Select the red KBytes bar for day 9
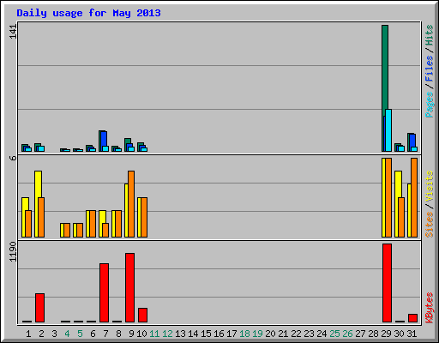This screenshot has height=343, width=439. [x=129, y=287]
